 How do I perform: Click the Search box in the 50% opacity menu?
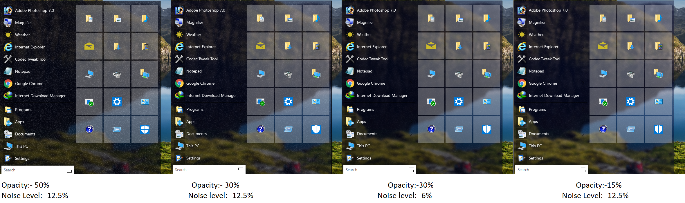pos(33,170)
